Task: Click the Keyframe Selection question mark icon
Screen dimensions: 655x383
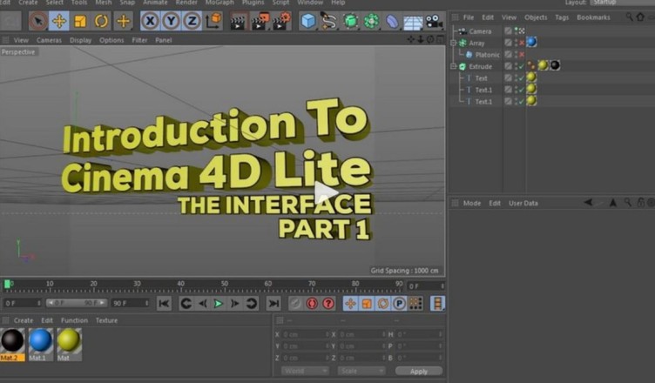Action: [328, 304]
